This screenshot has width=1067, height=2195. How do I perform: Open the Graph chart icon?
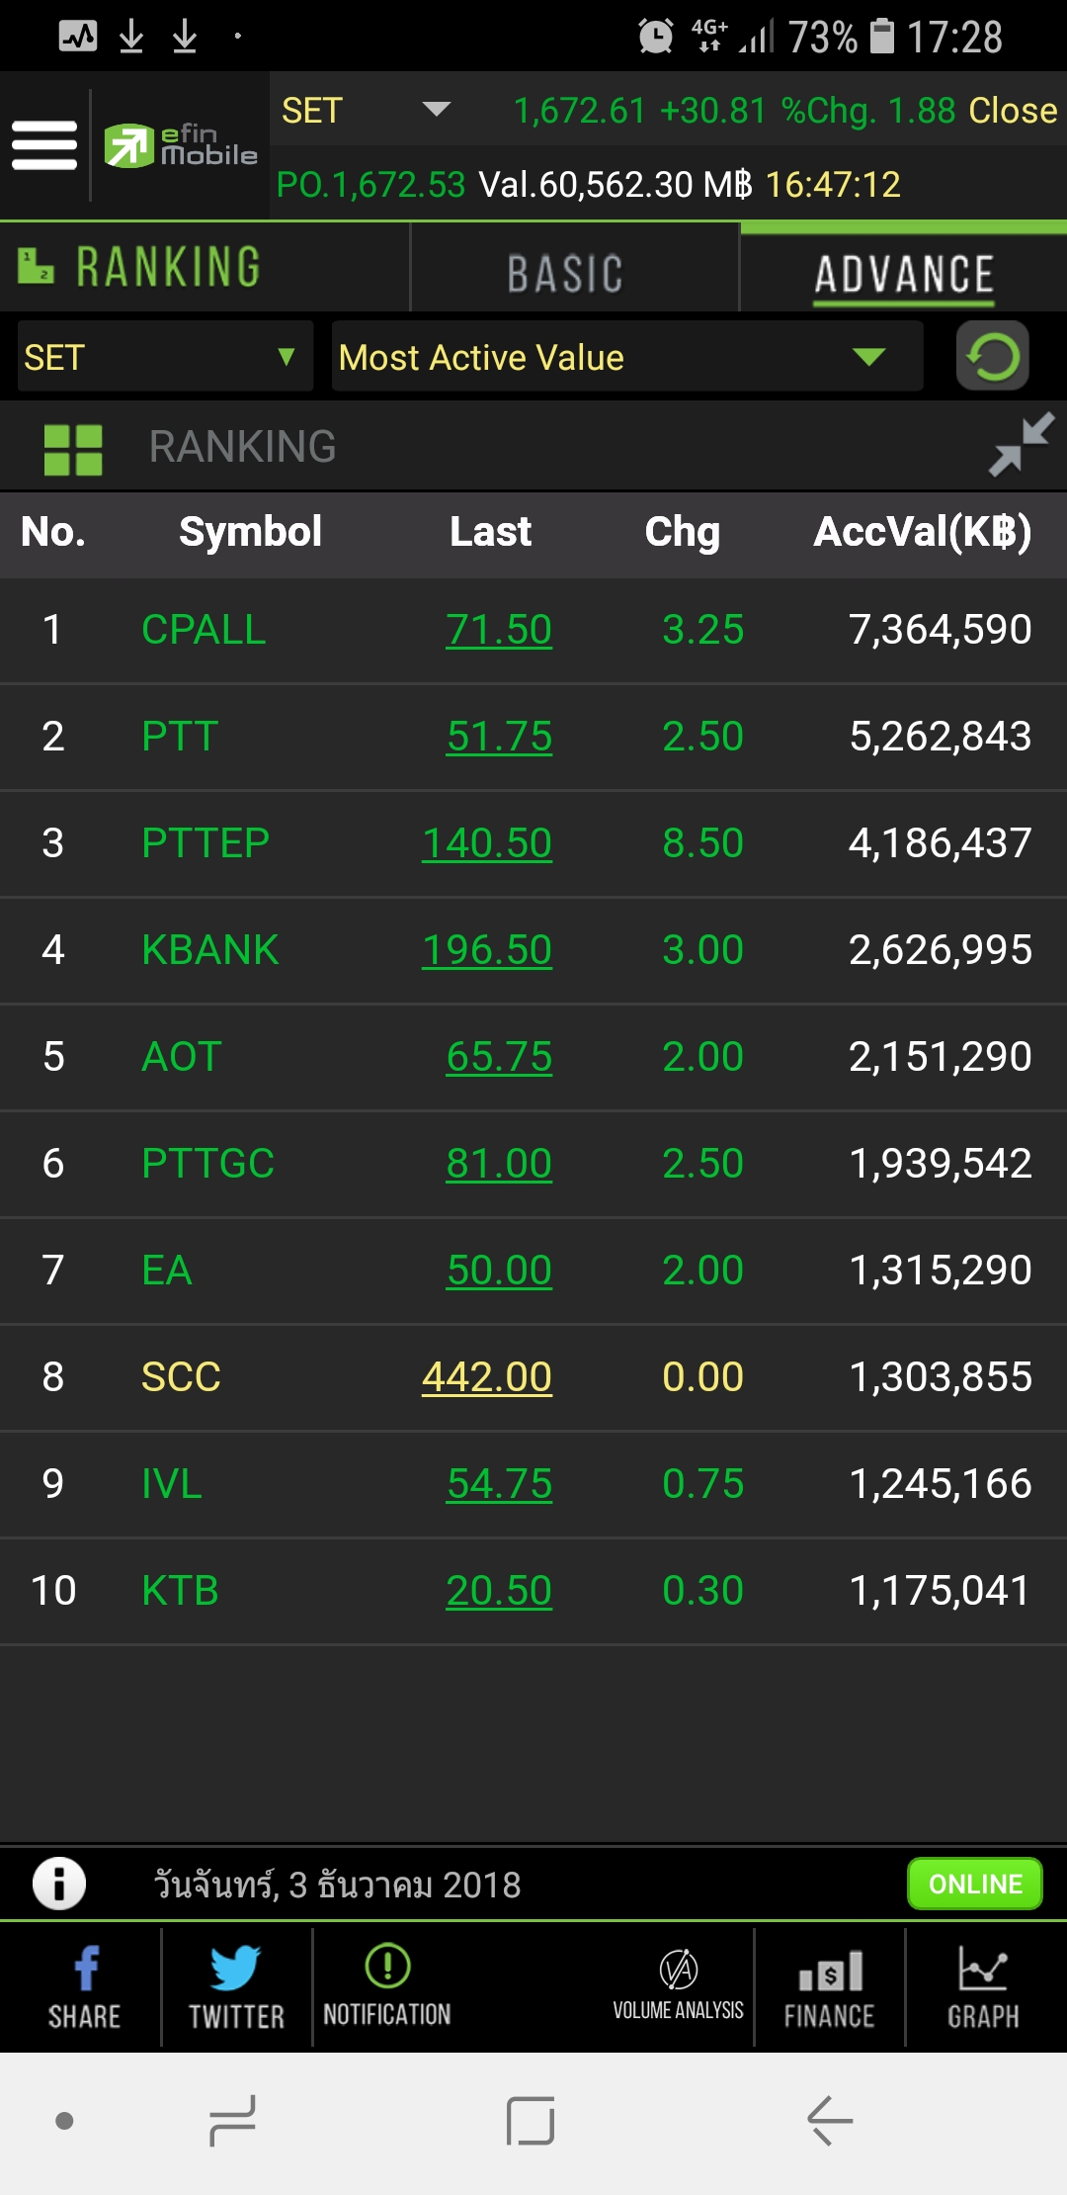coord(983,1985)
